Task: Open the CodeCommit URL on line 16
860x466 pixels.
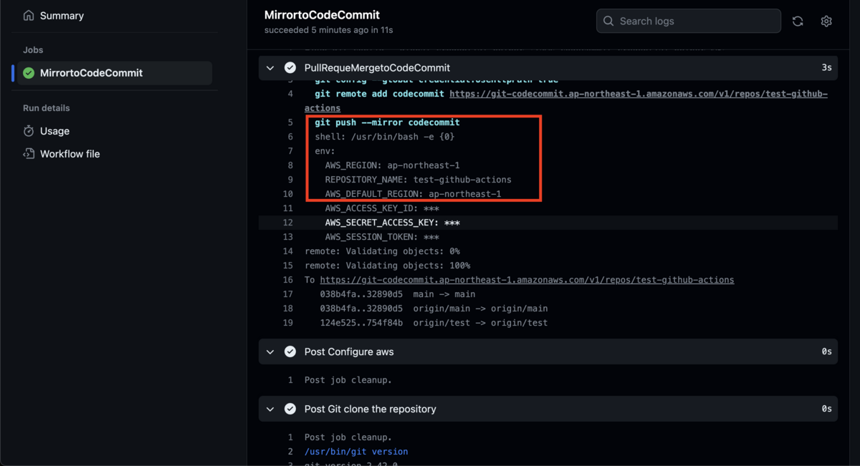Action: [x=527, y=280]
